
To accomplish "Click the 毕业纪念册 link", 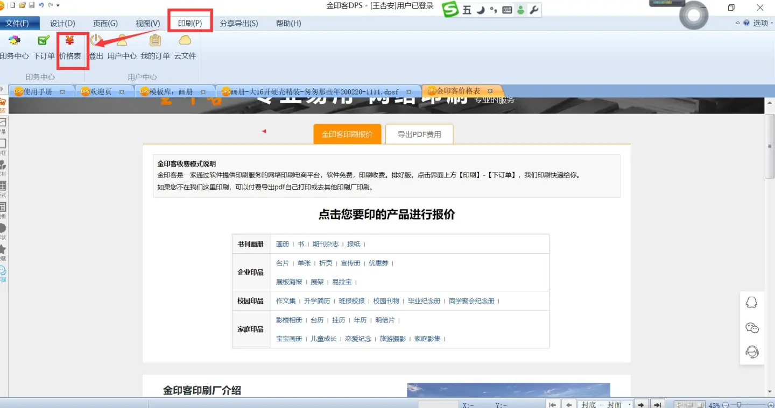I will (x=424, y=301).
